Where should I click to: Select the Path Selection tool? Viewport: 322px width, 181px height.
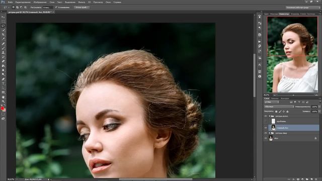coord(3,88)
